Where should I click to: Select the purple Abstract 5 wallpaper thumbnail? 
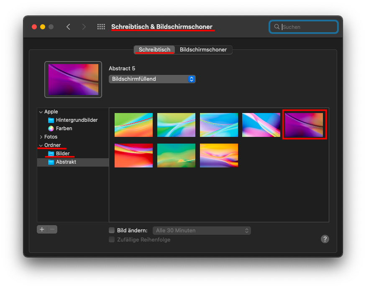click(x=304, y=125)
